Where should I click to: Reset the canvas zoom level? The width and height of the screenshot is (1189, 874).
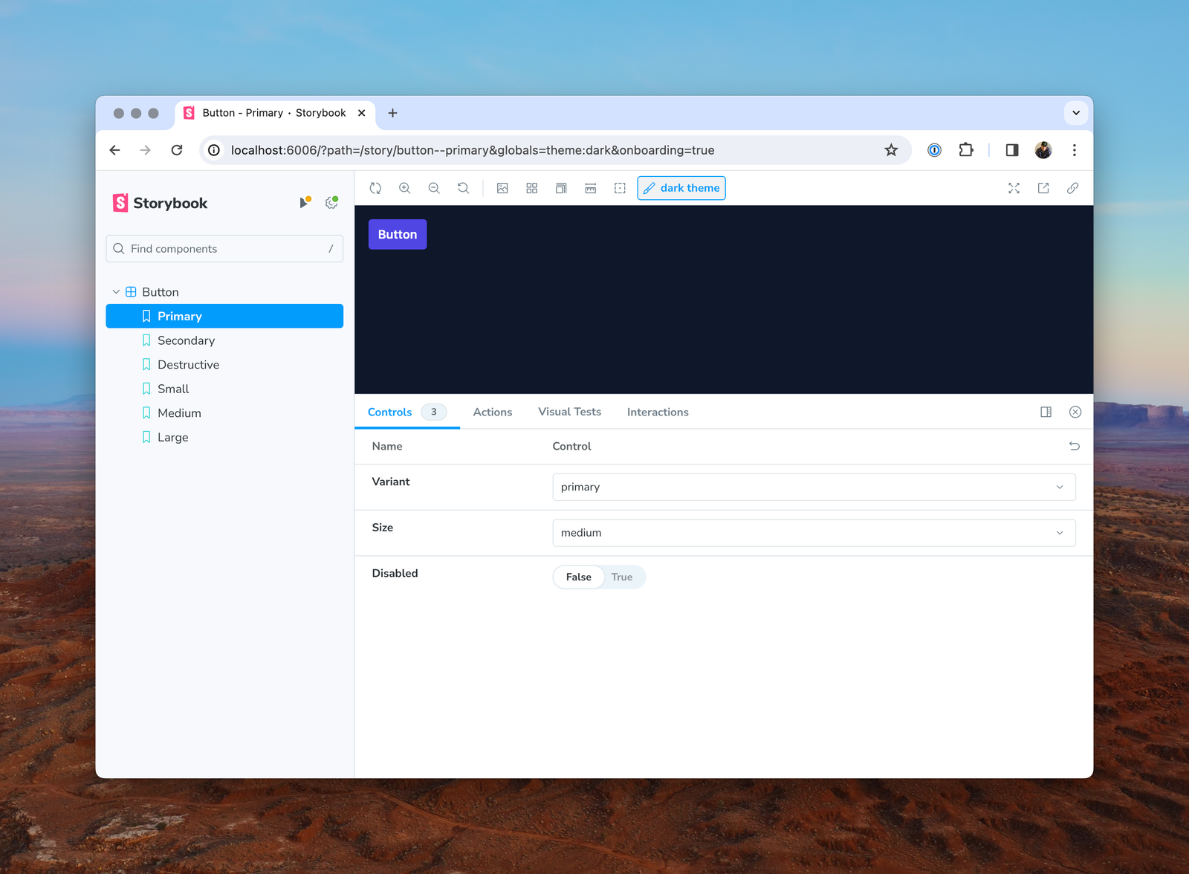point(463,188)
